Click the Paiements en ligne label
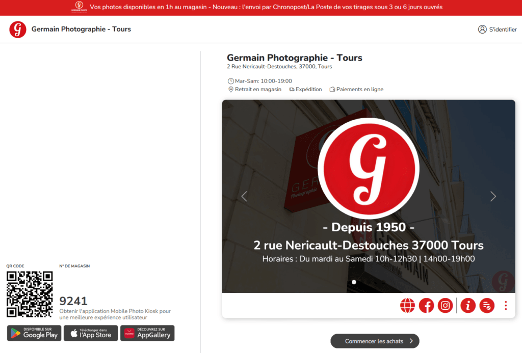Image resolution: width=522 pixels, height=353 pixels. point(359,89)
